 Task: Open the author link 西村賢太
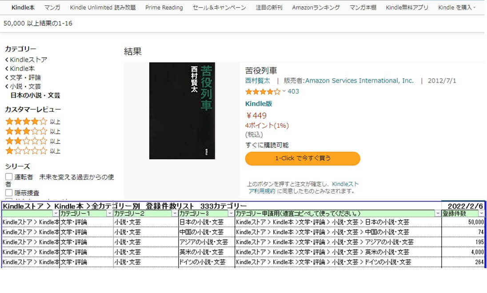(x=257, y=81)
